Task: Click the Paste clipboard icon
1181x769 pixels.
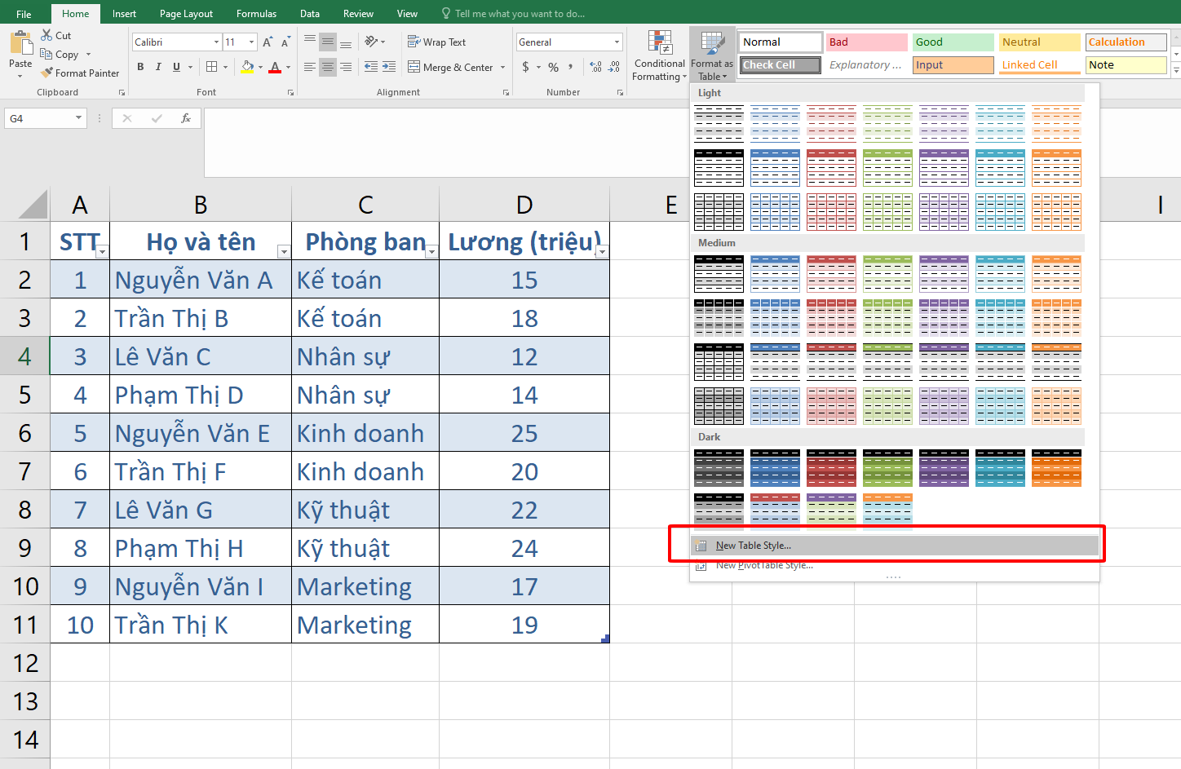Action: pos(20,46)
